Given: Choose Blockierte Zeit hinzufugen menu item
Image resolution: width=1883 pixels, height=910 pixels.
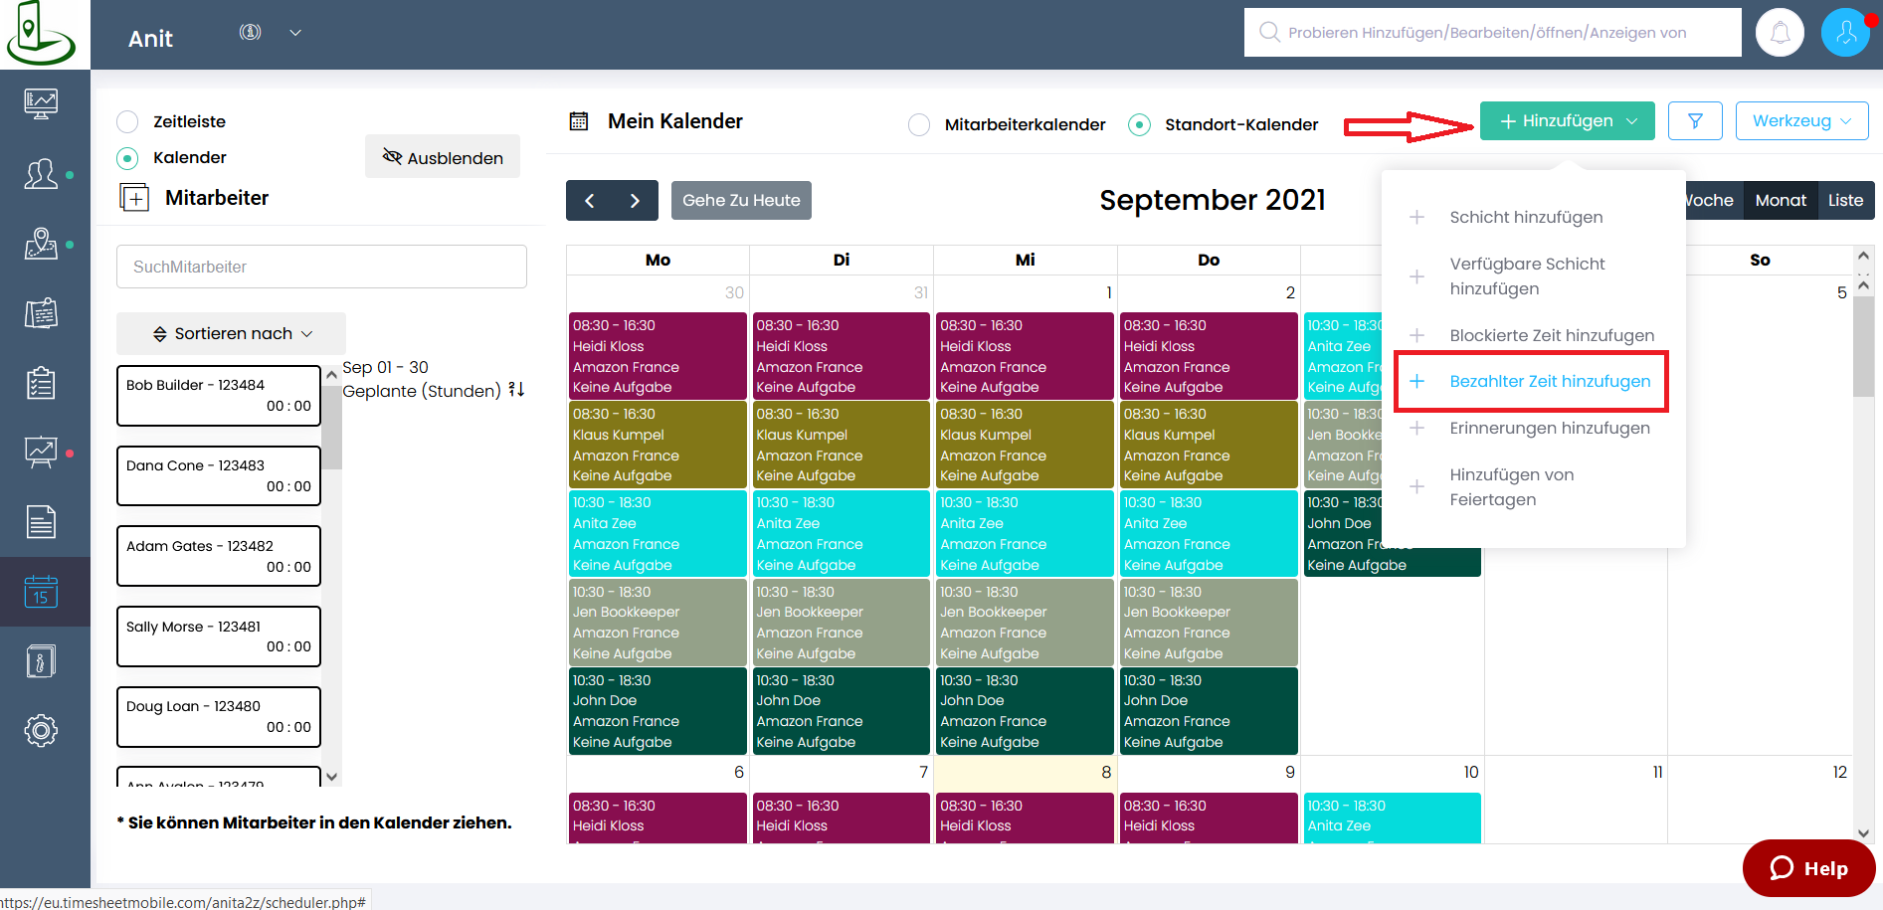Looking at the screenshot, I should coord(1533,336).
